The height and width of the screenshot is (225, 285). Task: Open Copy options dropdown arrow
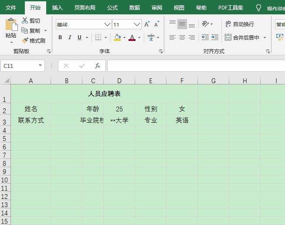click(45, 30)
